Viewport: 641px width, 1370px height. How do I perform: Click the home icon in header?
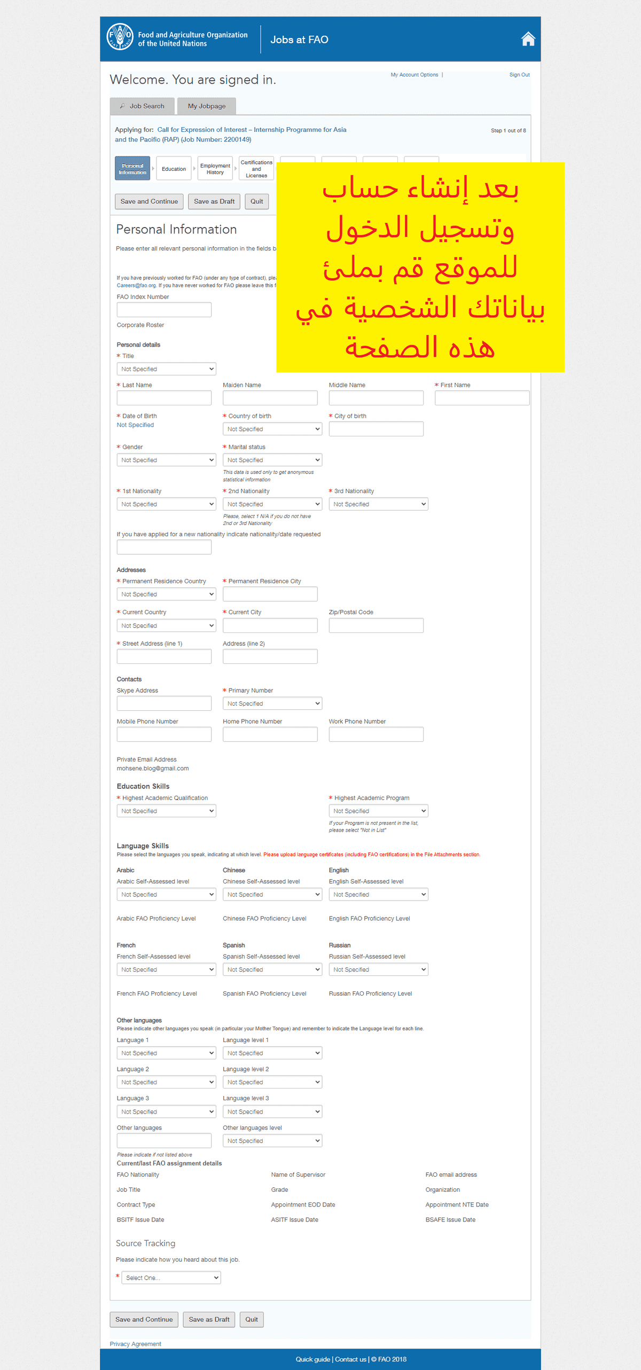(x=528, y=39)
